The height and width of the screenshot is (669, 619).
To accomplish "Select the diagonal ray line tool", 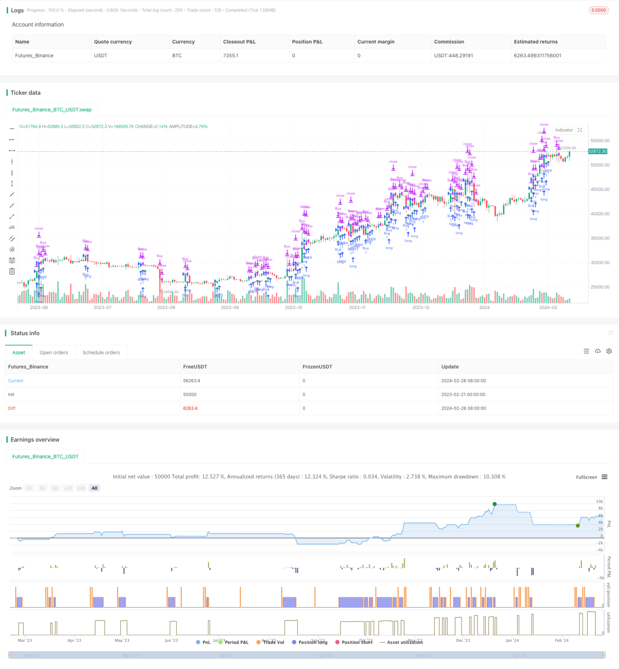I will click(12, 205).
